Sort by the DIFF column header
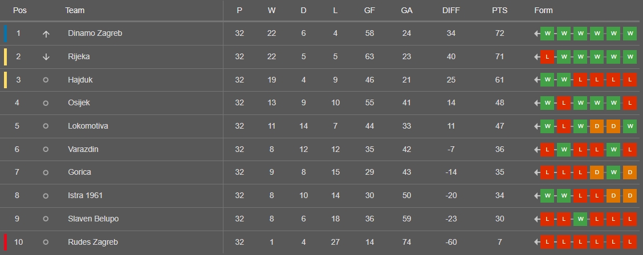Image resolution: width=643 pixels, height=255 pixels. 451,11
